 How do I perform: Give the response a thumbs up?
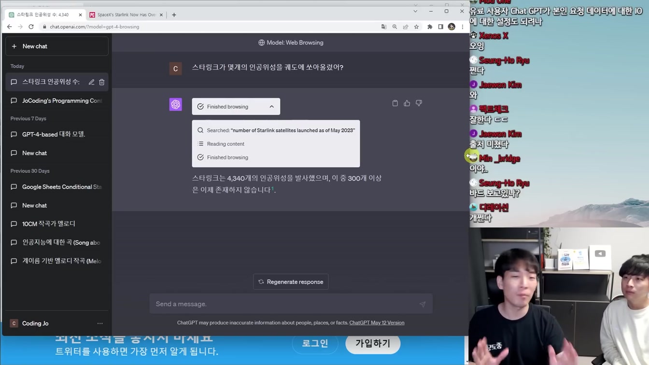point(407,103)
